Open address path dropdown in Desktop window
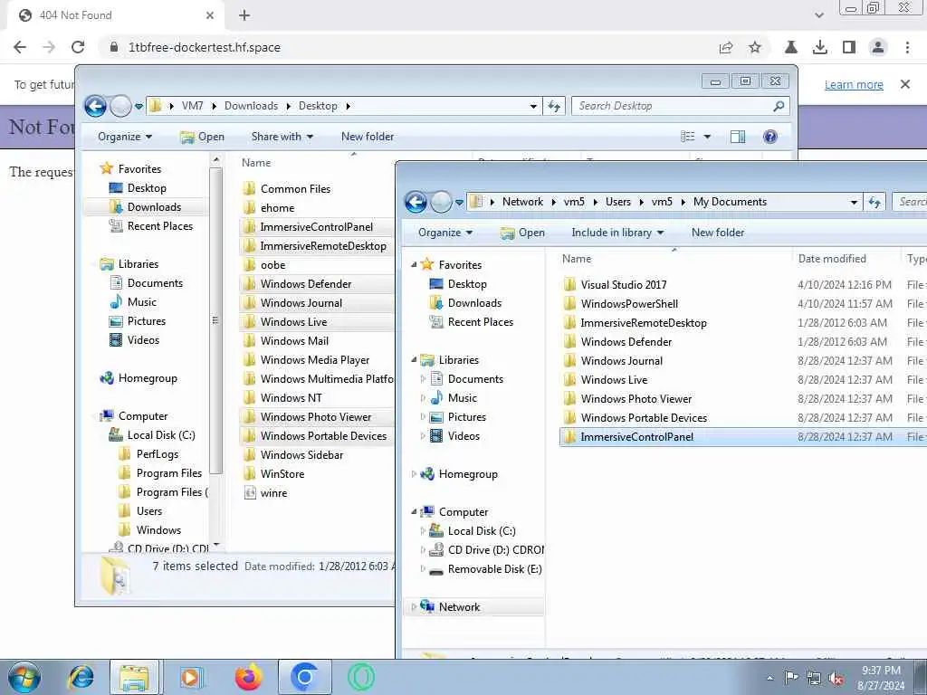Image resolution: width=927 pixels, height=695 pixels. [x=533, y=107]
